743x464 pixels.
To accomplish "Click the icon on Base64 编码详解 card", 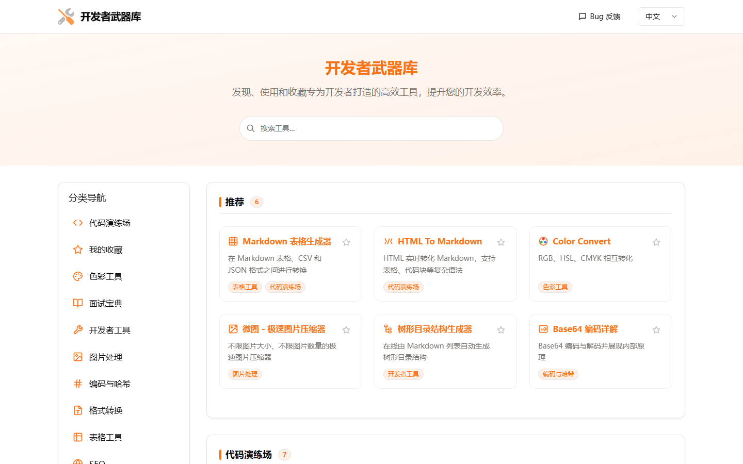I will [543, 329].
